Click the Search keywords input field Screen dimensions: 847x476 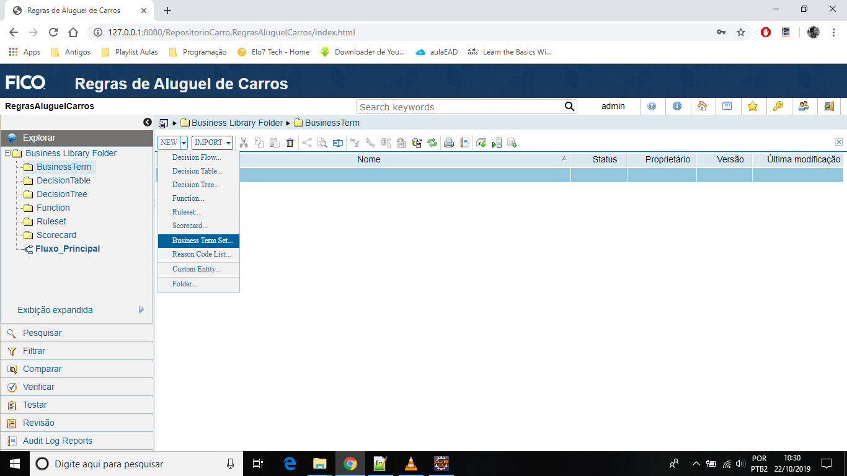point(461,107)
